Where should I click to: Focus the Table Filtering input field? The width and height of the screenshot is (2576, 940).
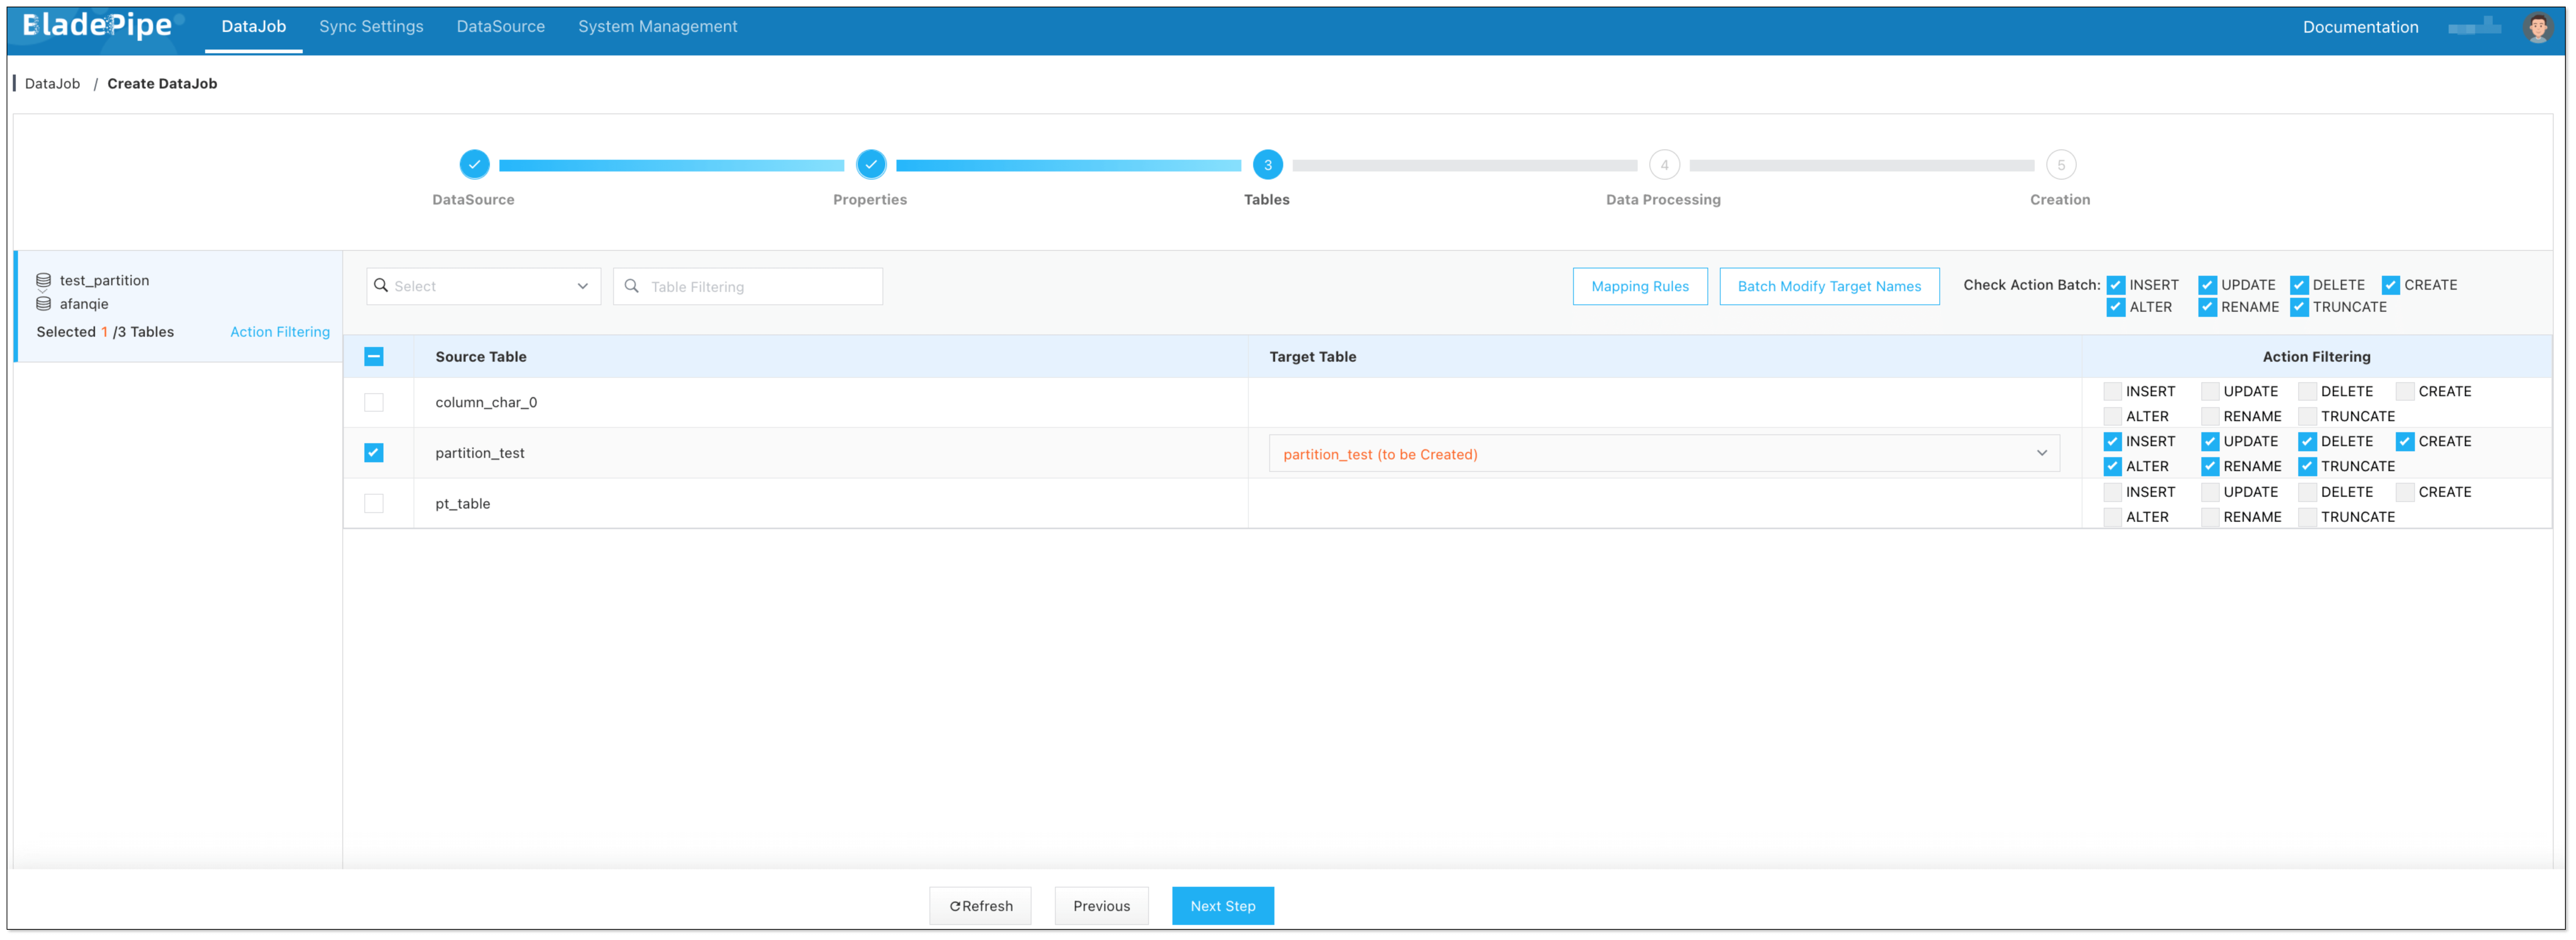click(760, 286)
